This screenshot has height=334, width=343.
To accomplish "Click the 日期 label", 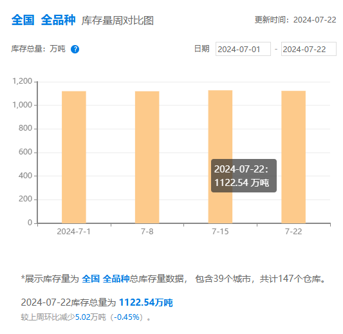I will pyautogui.click(x=201, y=49).
